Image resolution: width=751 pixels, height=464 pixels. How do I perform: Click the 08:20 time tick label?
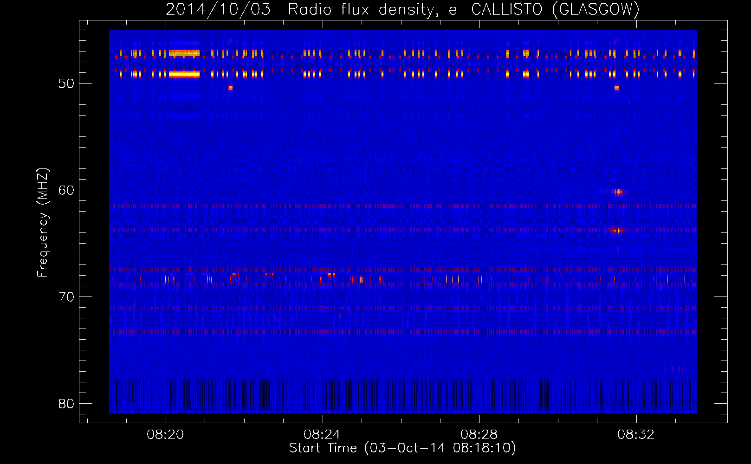(x=166, y=435)
